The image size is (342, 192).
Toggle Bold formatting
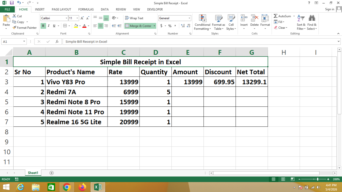tap(43, 26)
